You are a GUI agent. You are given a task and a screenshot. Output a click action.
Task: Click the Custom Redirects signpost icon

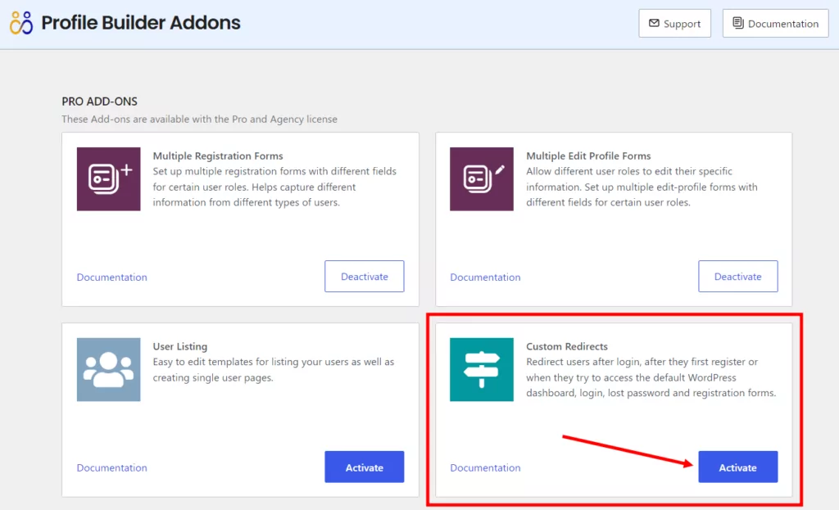coord(482,369)
